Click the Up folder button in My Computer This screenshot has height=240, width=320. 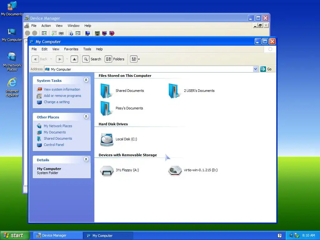(74, 59)
